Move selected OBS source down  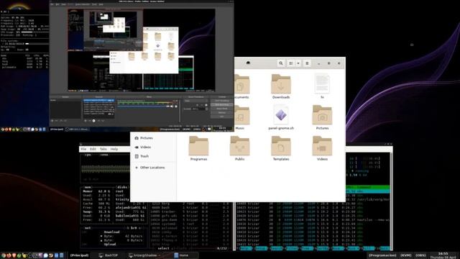[103, 121]
